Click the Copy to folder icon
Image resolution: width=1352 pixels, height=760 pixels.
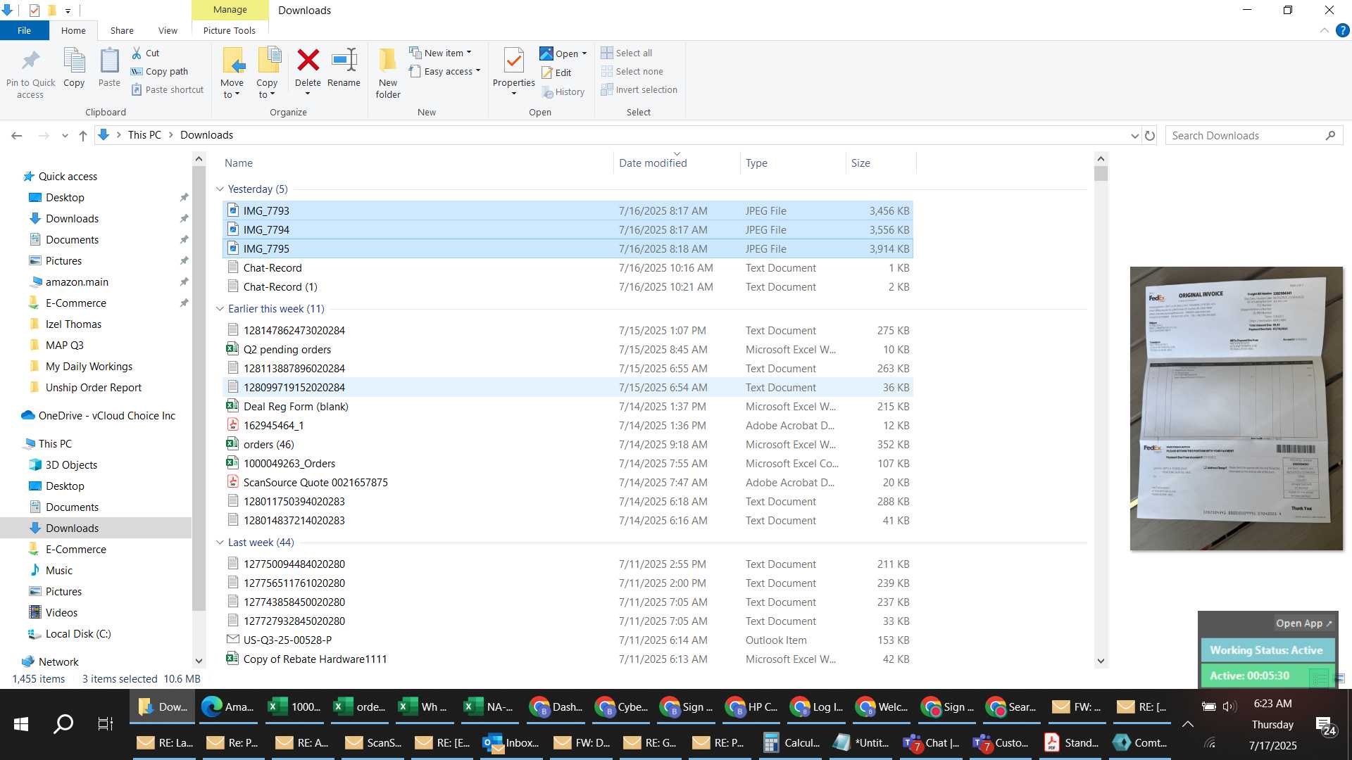click(x=268, y=61)
